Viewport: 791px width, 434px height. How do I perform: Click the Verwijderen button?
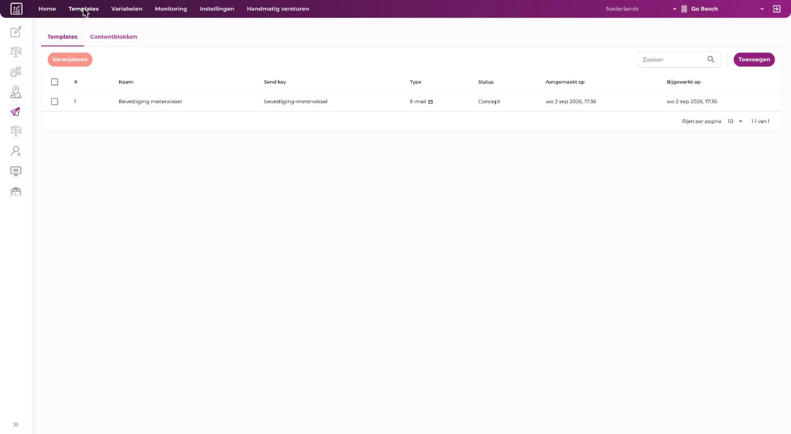tap(70, 60)
